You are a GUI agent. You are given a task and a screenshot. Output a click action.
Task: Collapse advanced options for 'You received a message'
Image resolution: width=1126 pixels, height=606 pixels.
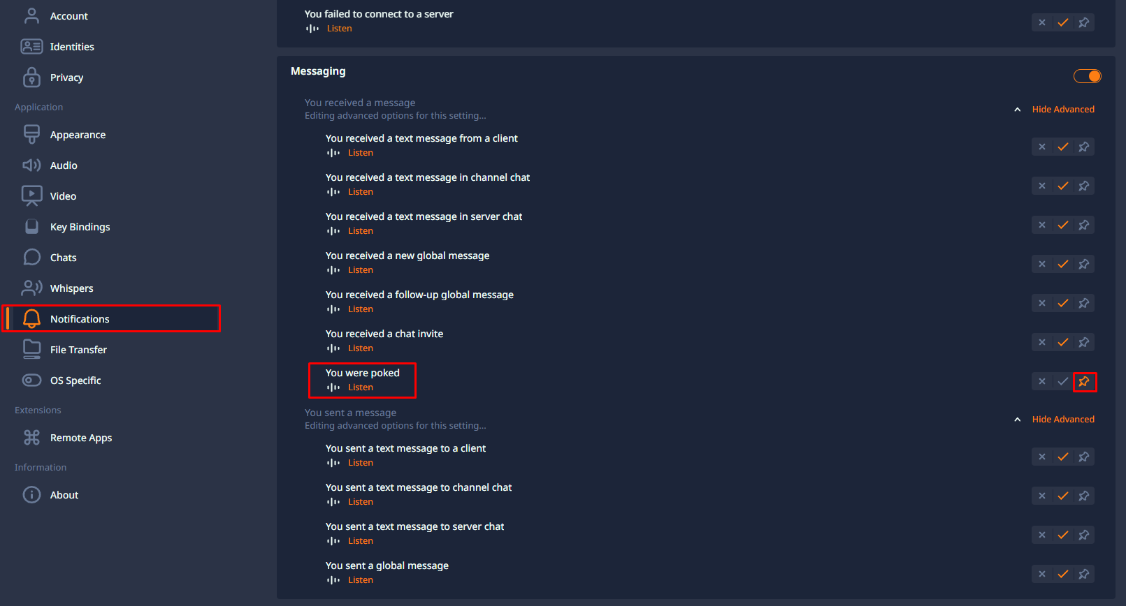point(1063,110)
